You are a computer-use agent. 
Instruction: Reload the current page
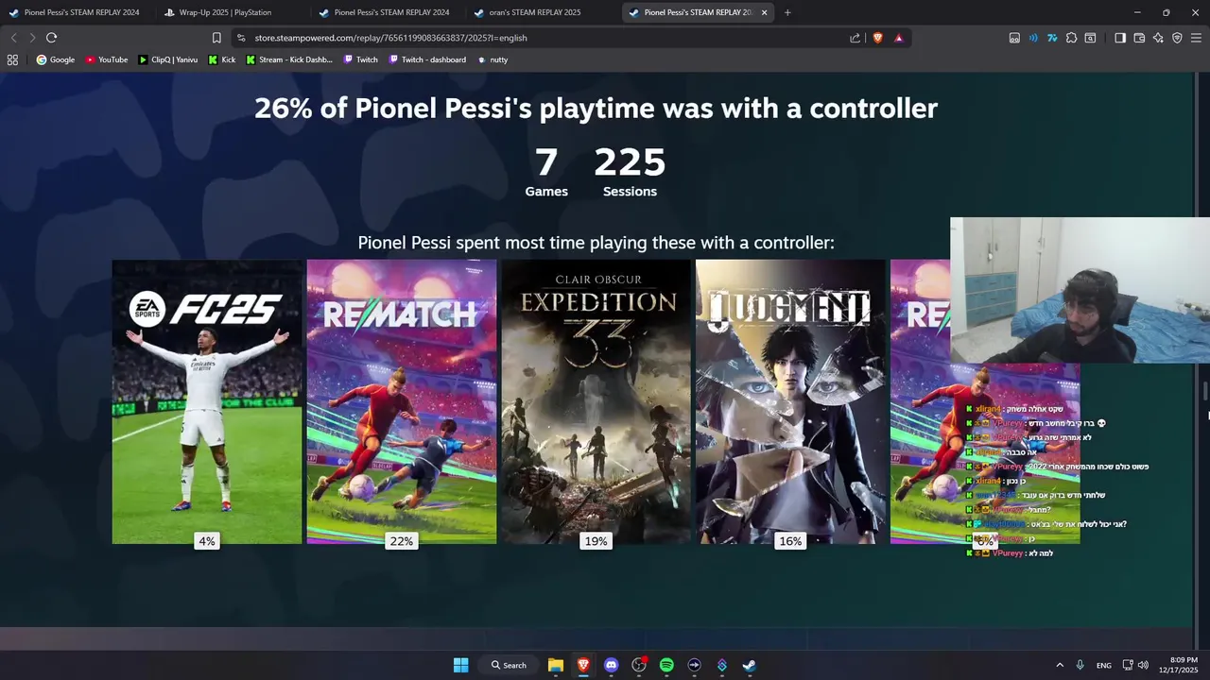(51, 38)
